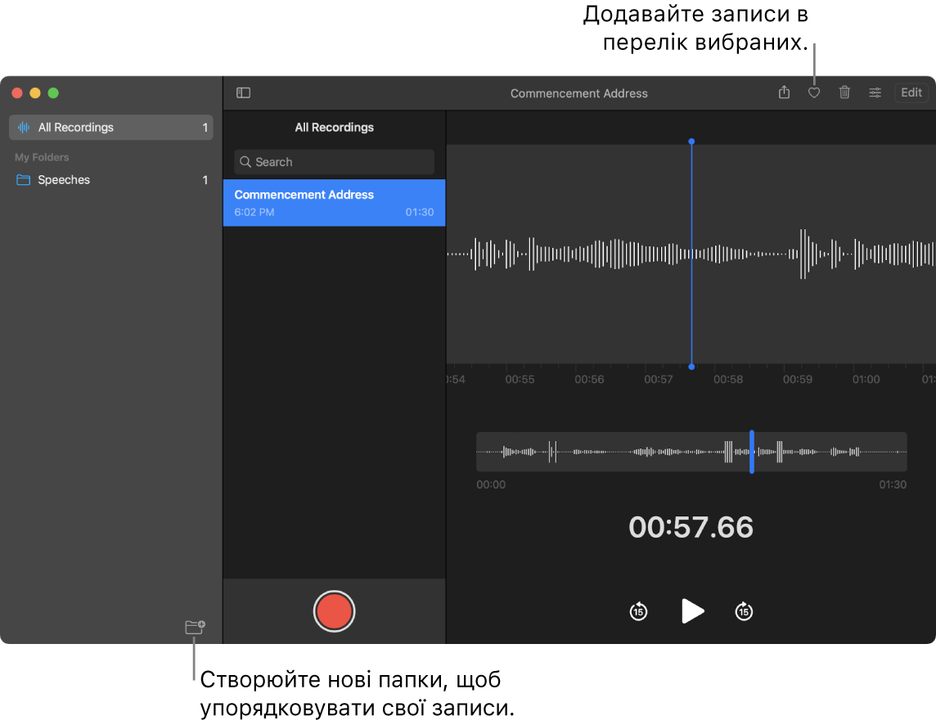Click the blue playhead in overview waveform

751,452
